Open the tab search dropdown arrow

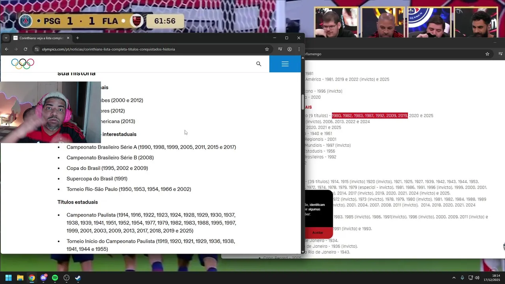[x=6, y=38]
